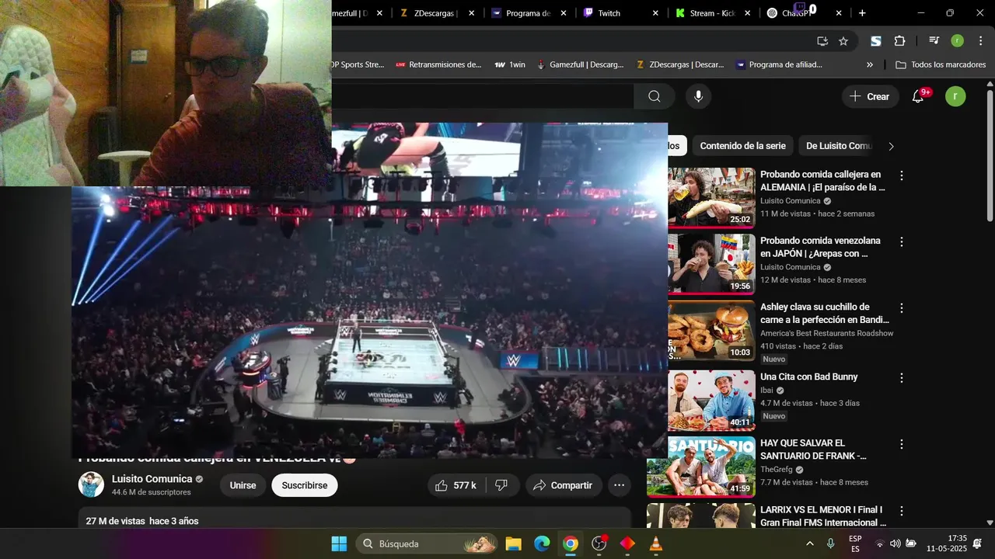Screen dimensions: 995x559
Task: Click the Chrome icon in the taskbar
Action: point(571,543)
